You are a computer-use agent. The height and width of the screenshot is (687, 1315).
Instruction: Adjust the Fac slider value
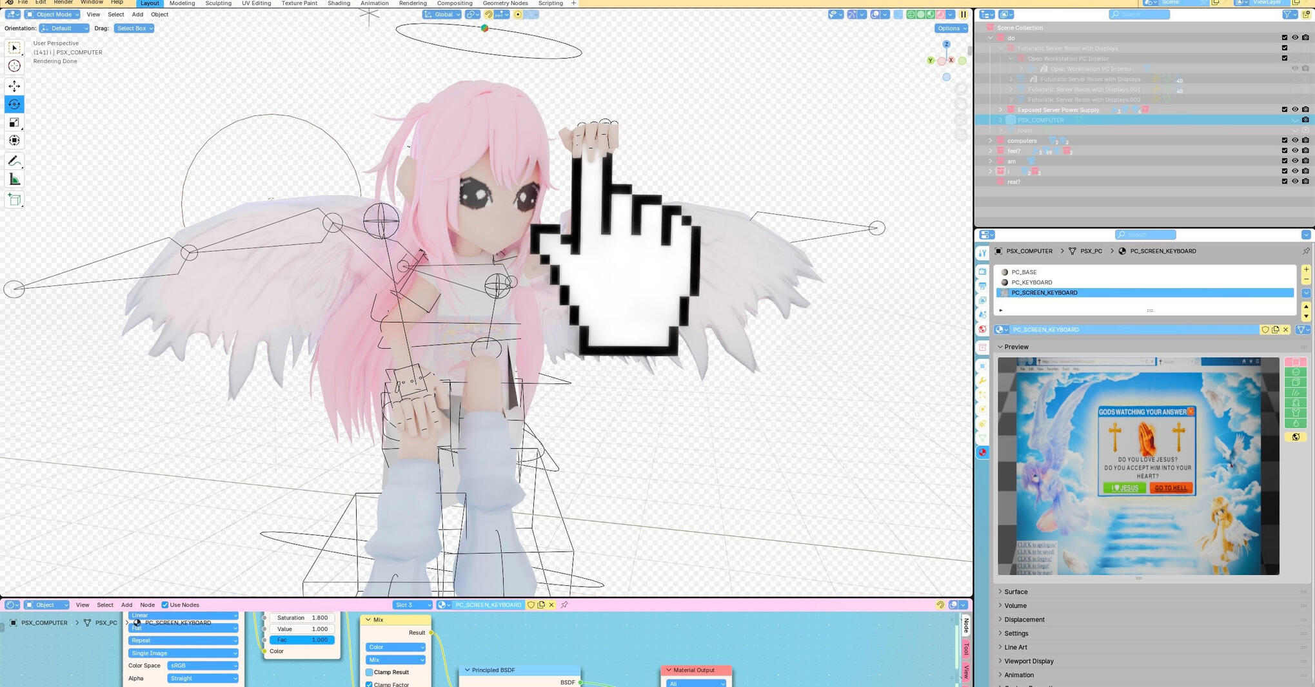coord(302,640)
